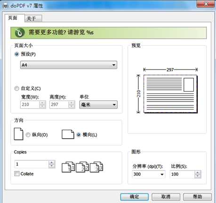Click the page preview thumbnail

pos(170,94)
